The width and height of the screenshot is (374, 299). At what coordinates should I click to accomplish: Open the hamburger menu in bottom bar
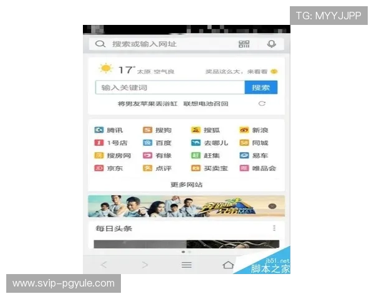186,265
